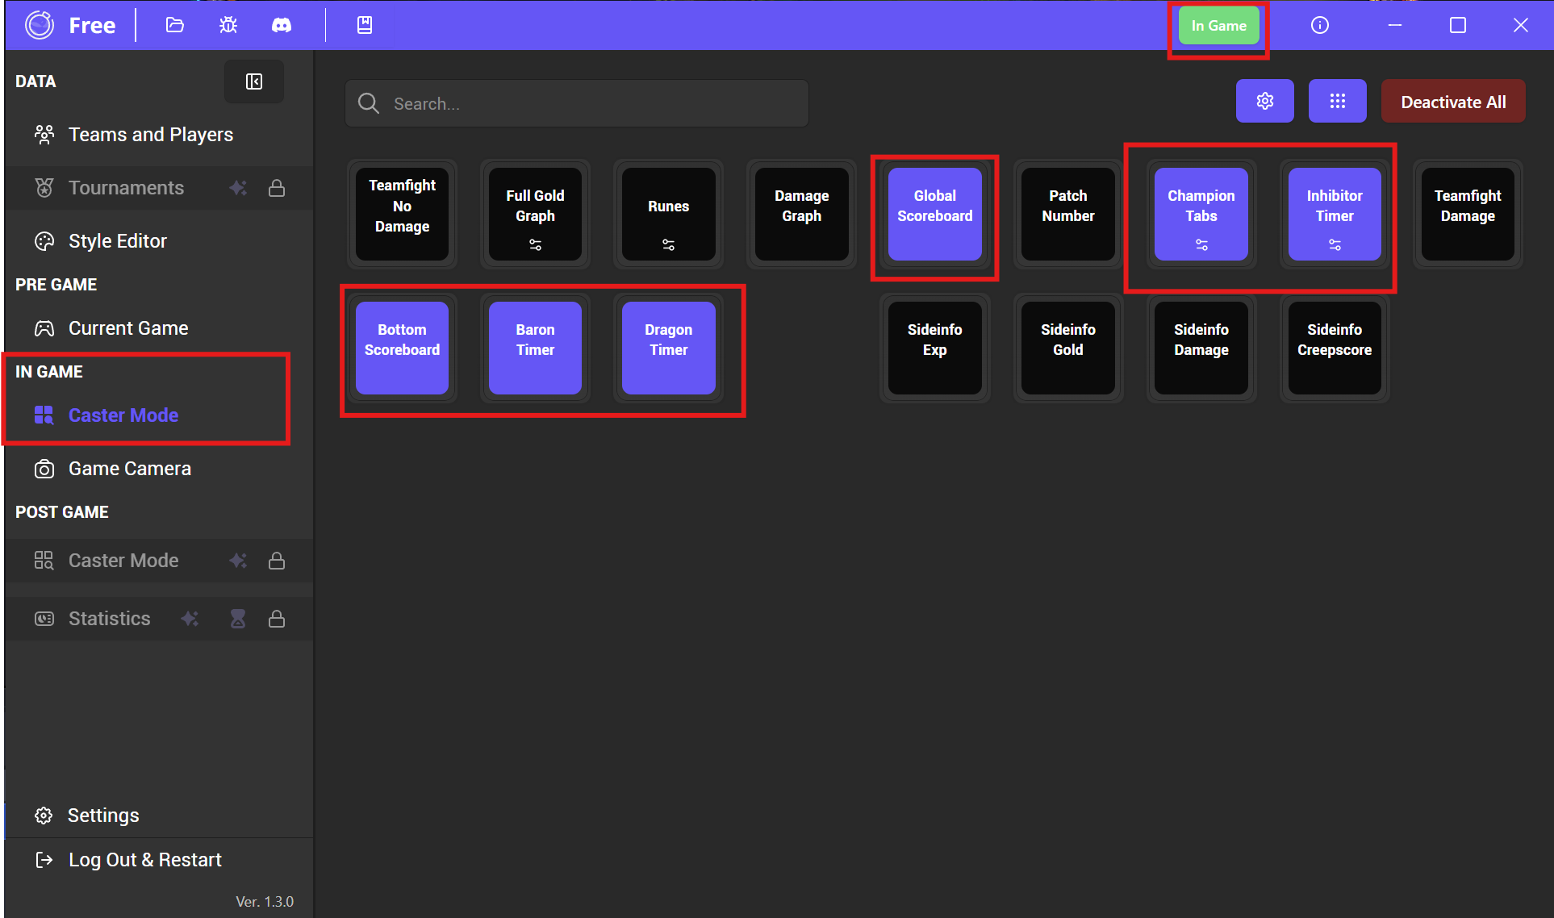Click the green In Game status badge
This screenshot has height=918, width=1554.
(x=1218, y=26)
